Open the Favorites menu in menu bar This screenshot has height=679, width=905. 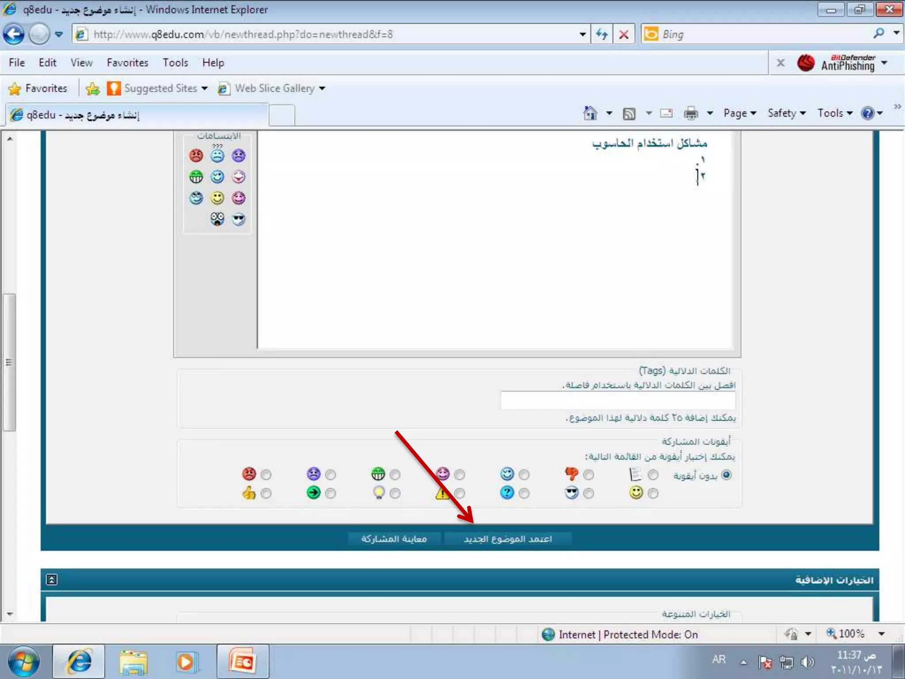(127, 63)
